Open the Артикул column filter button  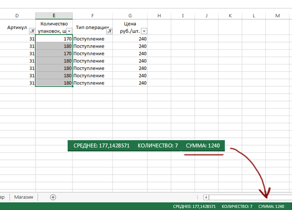(x=32, y=31)
